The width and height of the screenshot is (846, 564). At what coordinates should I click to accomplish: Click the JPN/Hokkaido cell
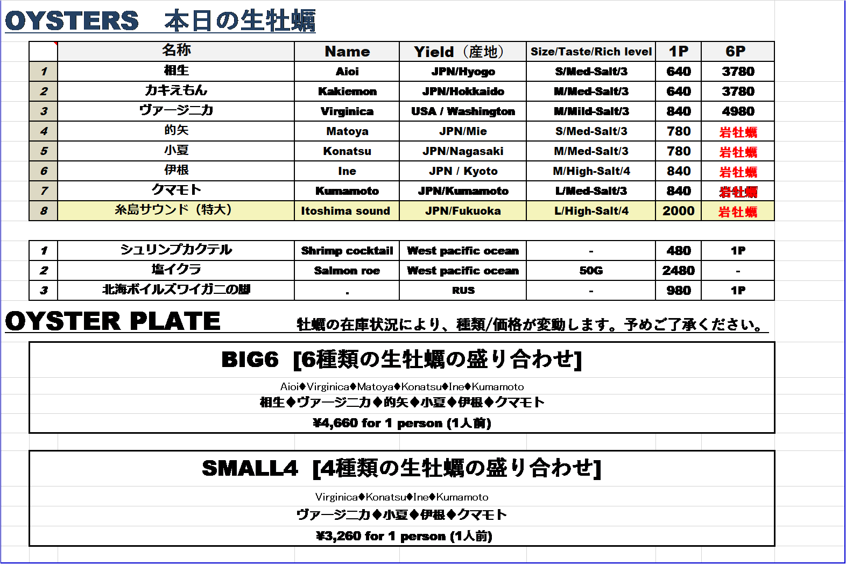463,91
